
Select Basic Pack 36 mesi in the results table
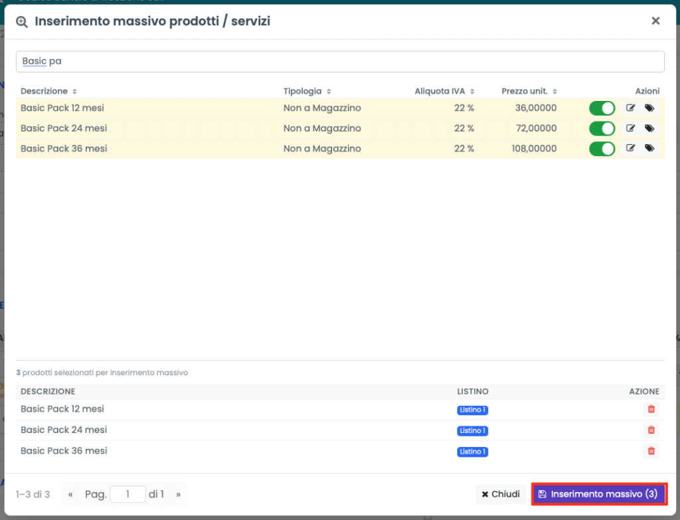point(63,149)
